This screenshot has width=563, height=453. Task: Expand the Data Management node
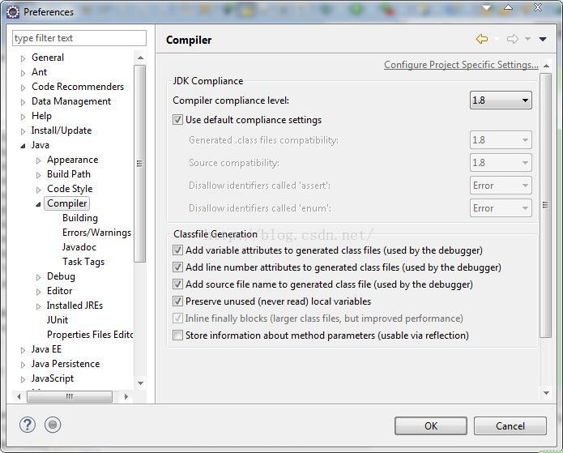(23, 102)
